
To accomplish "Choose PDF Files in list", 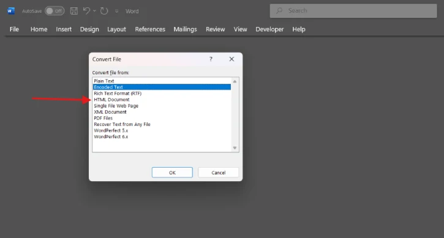I will coord(162,118).
